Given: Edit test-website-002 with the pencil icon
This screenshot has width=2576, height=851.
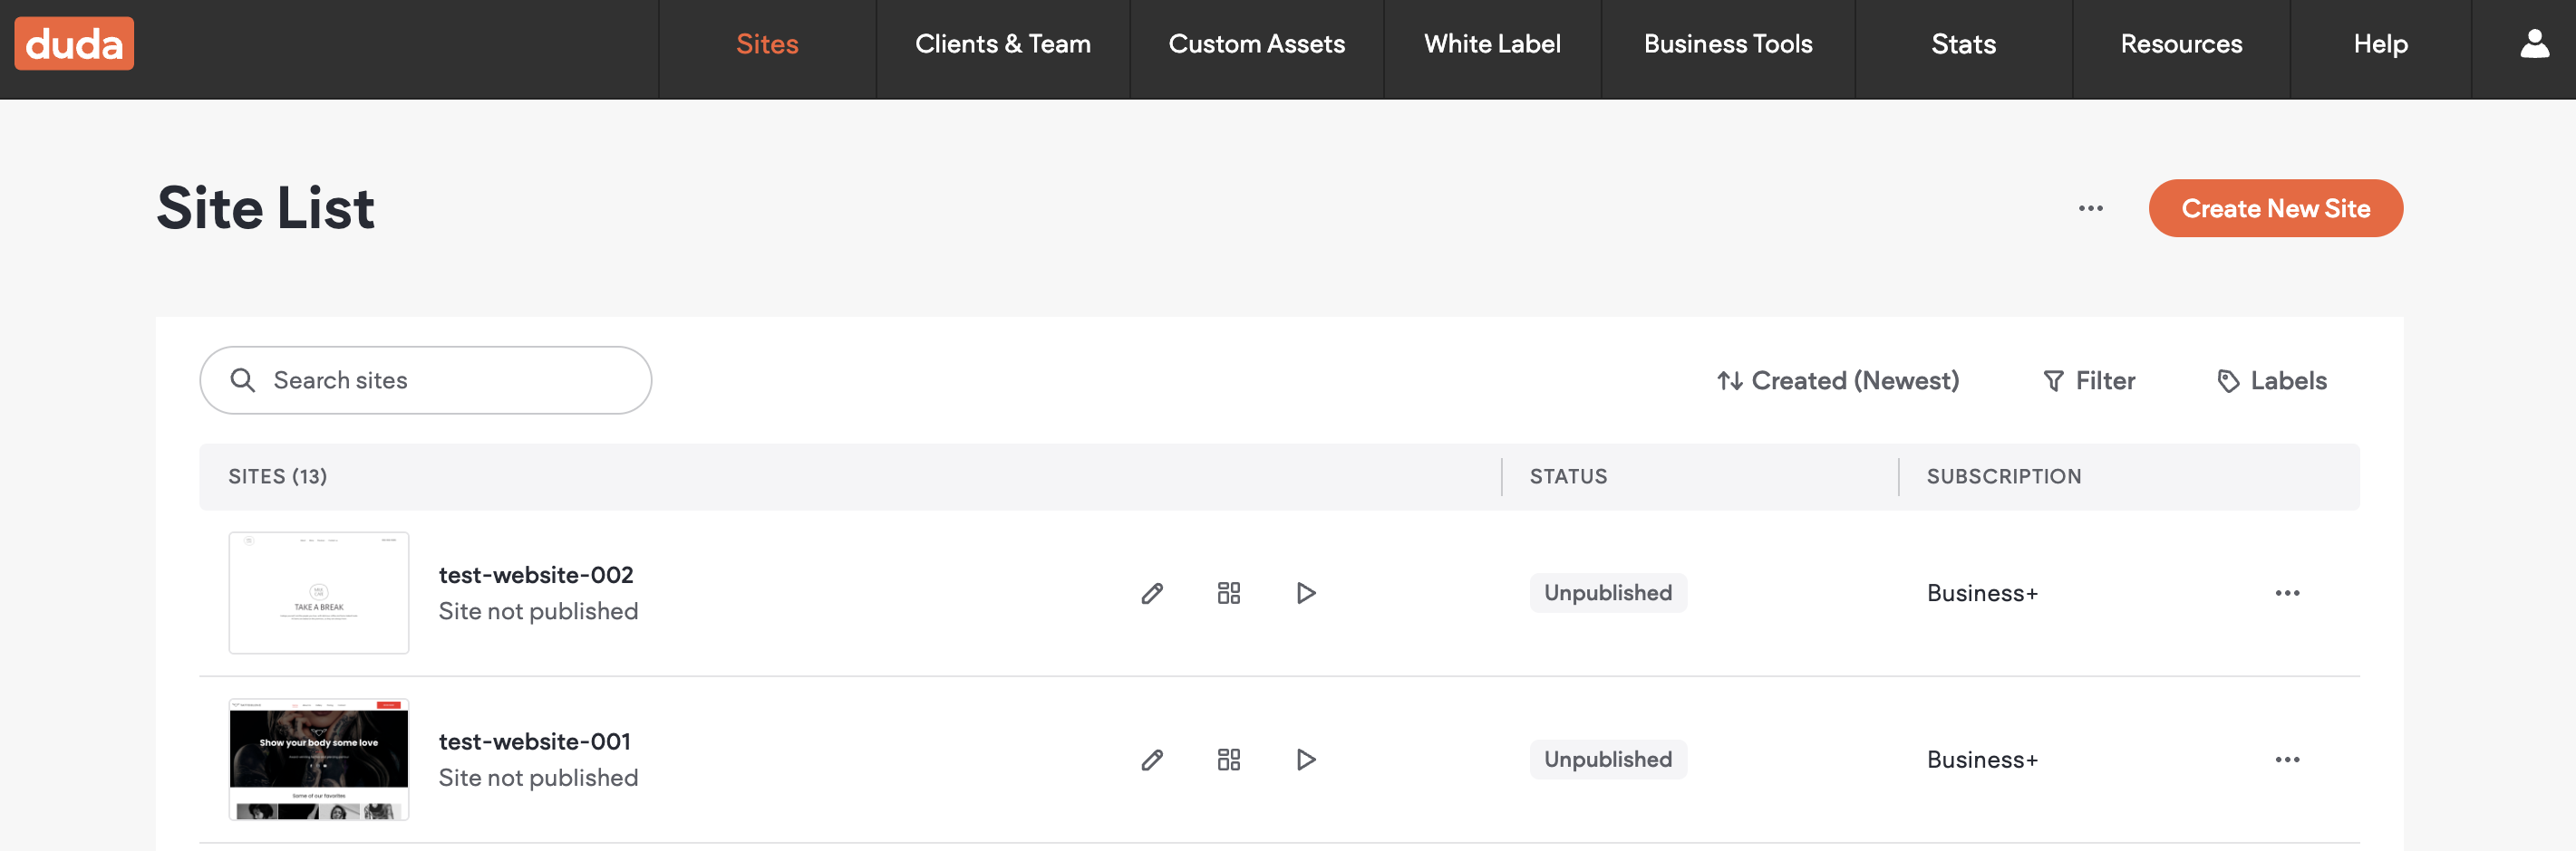Looking at the screenshot, I should (1152, 593).
